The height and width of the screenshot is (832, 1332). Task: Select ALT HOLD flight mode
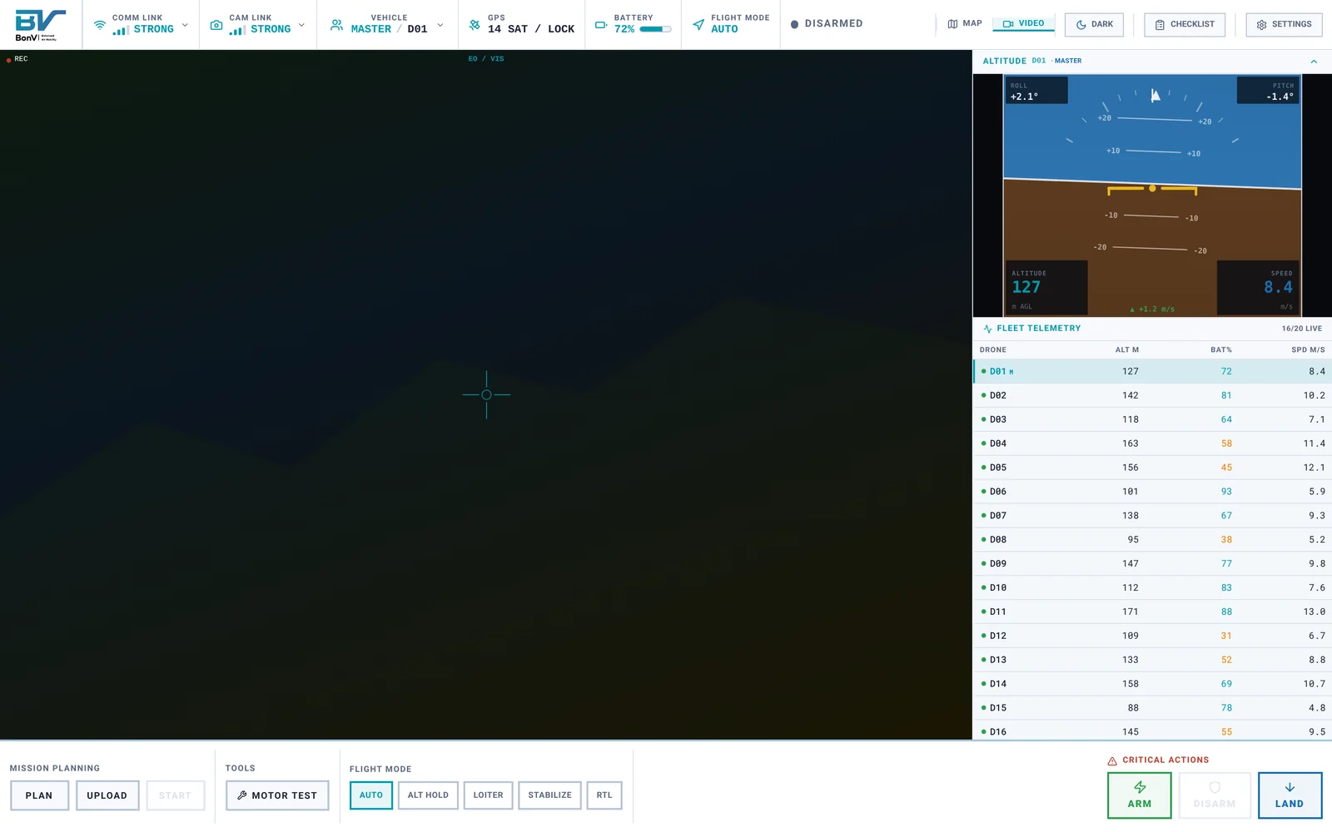[428, 795]
